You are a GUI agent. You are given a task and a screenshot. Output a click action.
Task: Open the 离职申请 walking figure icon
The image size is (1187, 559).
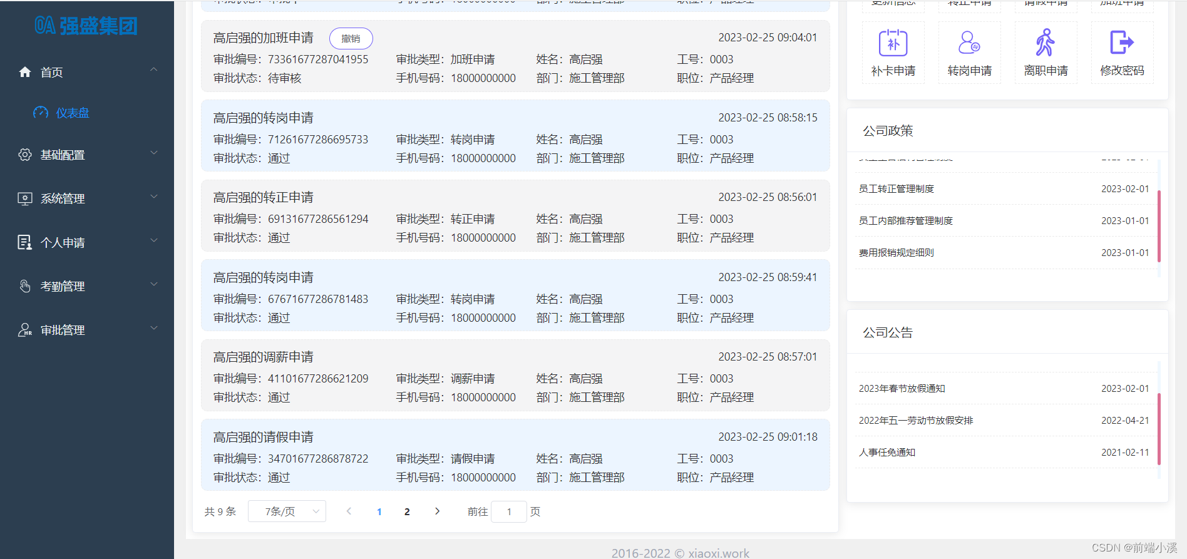coord(1046,43)
